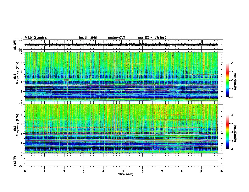Screen dimensions: 249x192
Task: Click the ch.1 spectrogram color scale bar
Action: [228, 80]
